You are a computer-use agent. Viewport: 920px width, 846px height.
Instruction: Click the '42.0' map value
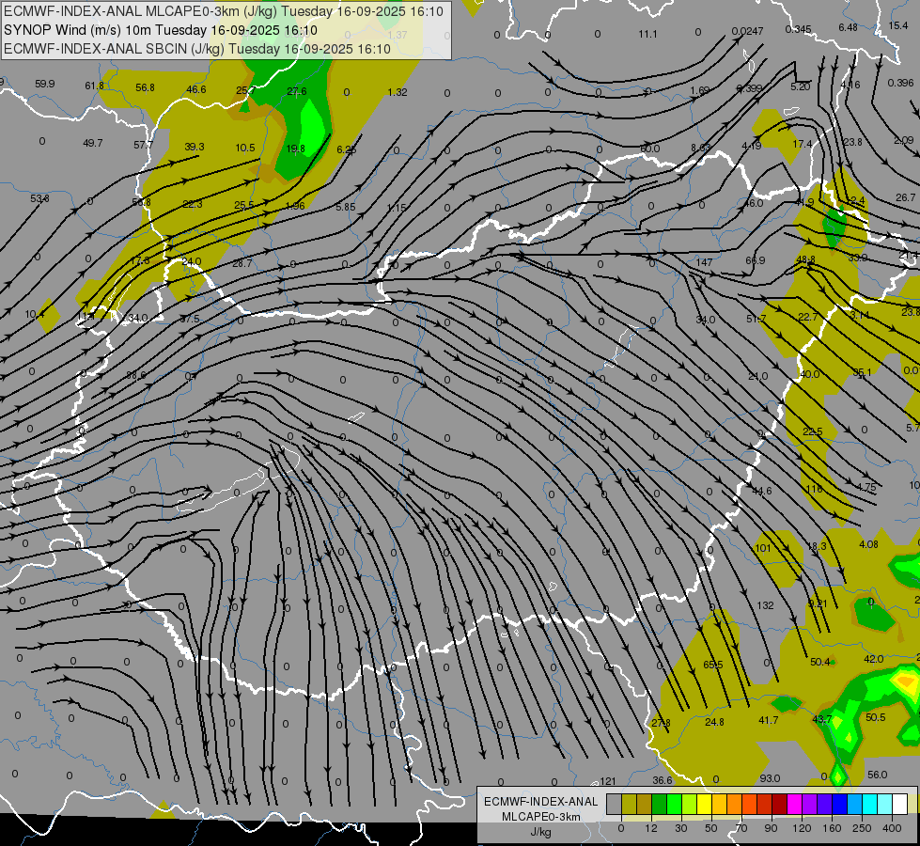coord(874,659)
